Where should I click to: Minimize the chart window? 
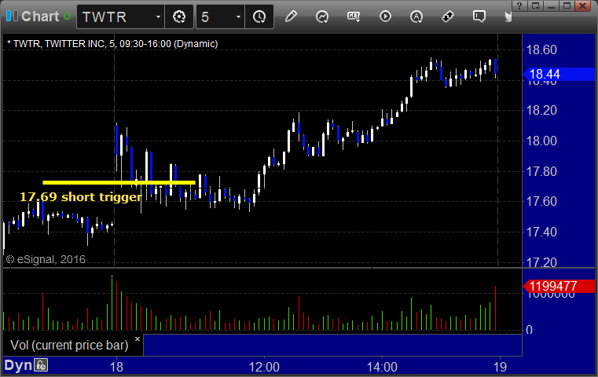(551, 5)
